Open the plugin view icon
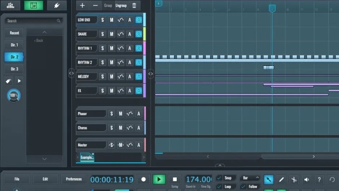The height and width of the screenshot is (191, 339). (x=57, y=6)
